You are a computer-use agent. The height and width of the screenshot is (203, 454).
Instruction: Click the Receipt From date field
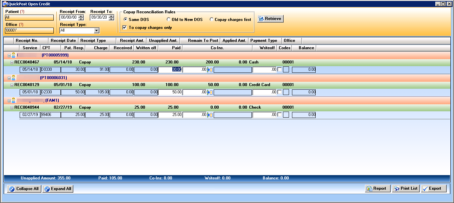click(69, 18)
